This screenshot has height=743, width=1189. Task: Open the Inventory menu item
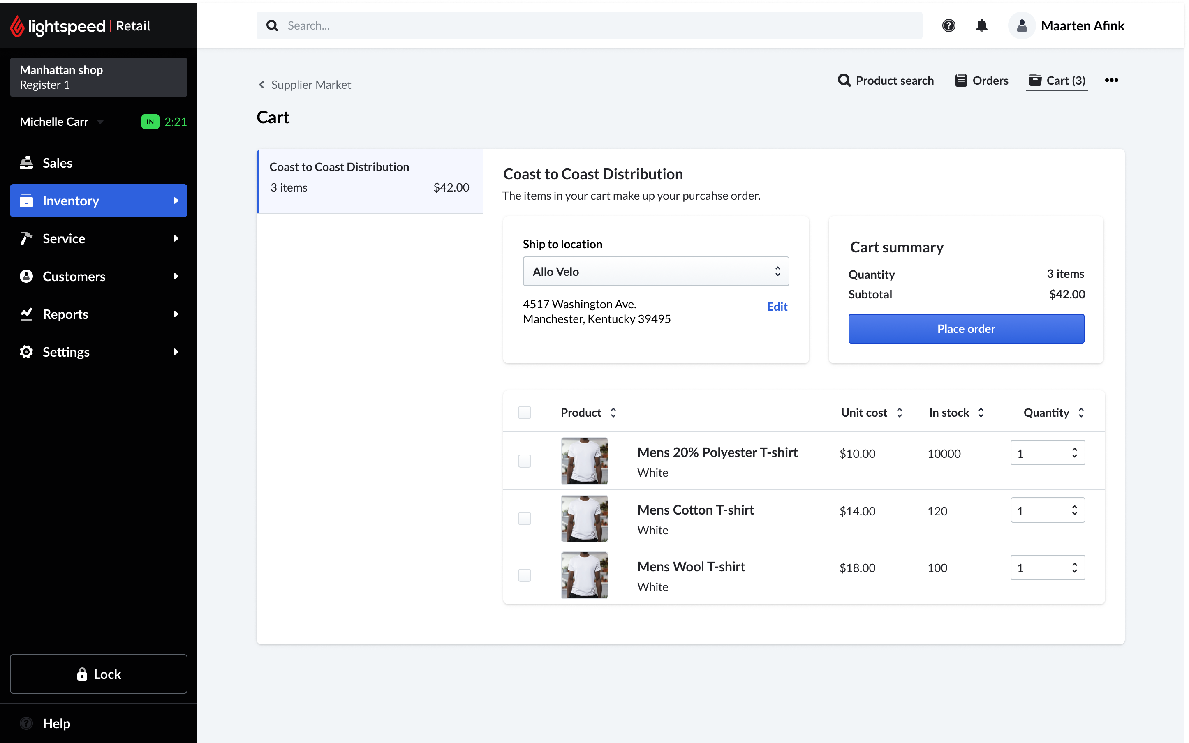point(98,201)
